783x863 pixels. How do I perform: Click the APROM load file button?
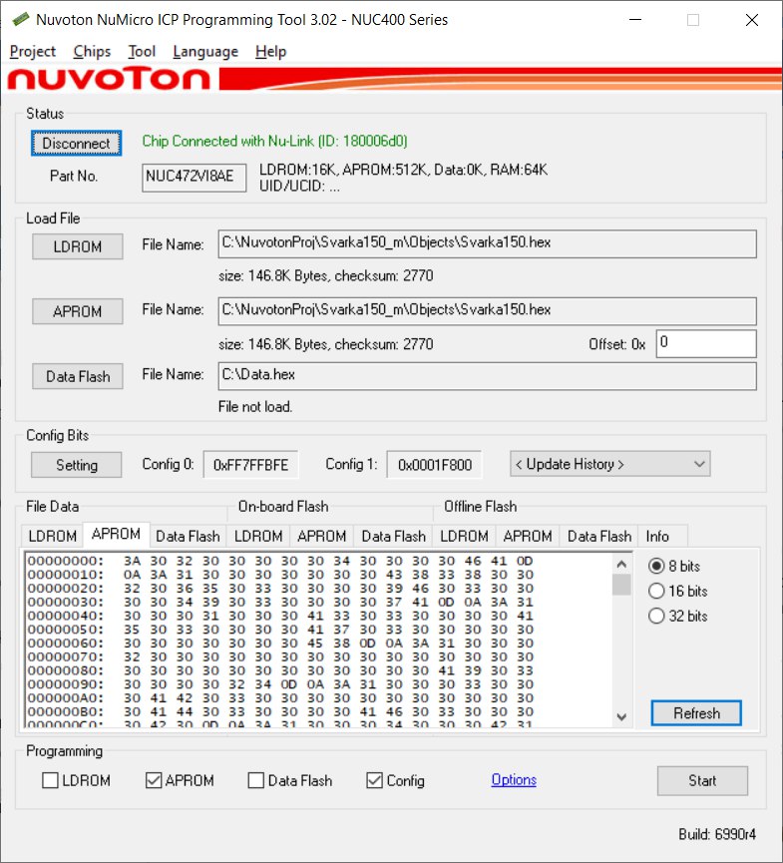[x=77, y=311]
